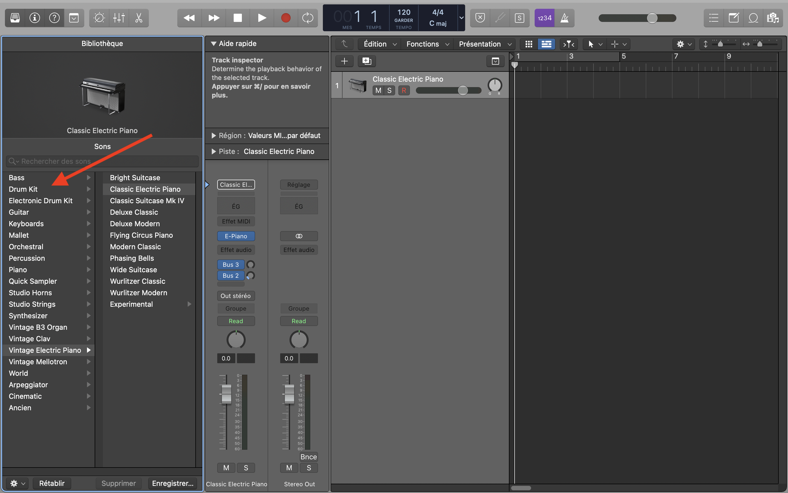The image size is (788, 493).
Task: Expand the Région inspector disclosure triangle
Action: [x=214, y=136]
